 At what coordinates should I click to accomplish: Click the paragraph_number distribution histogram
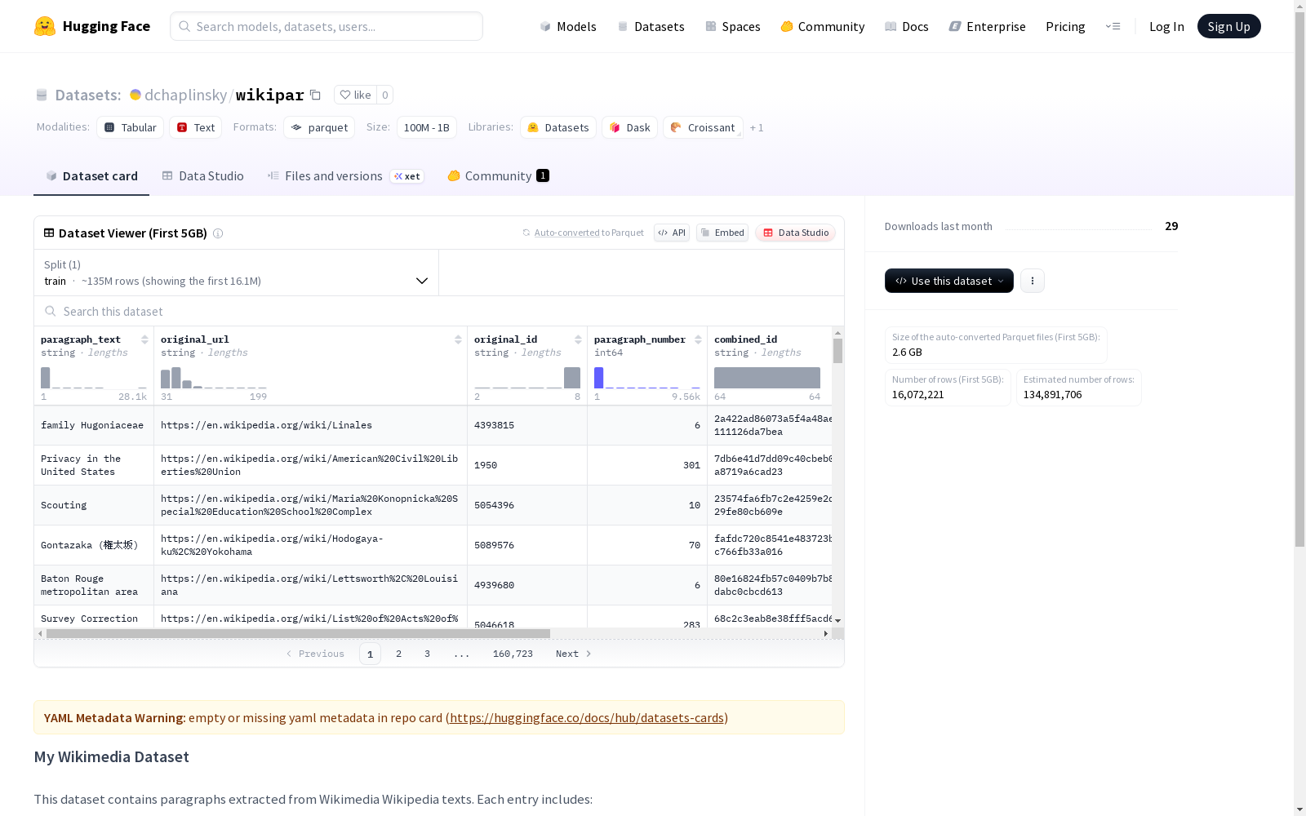click(647, 378)
